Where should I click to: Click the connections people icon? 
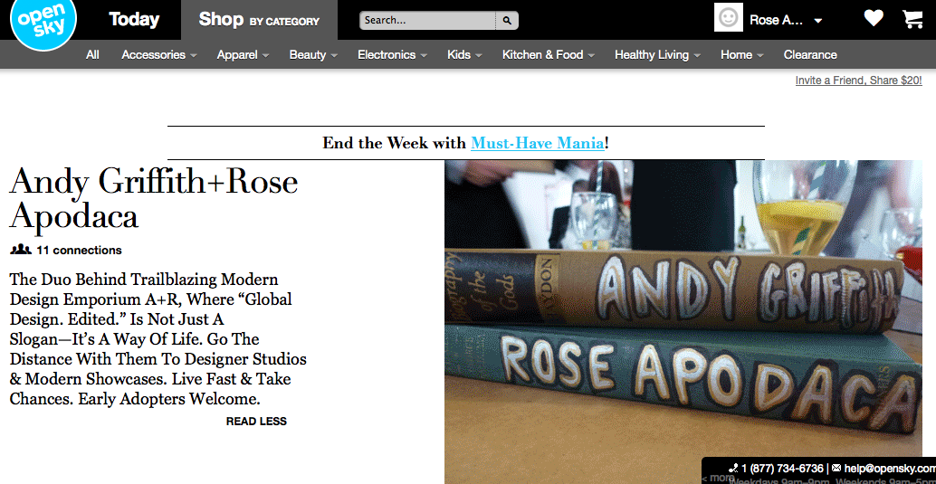point(21,250)
